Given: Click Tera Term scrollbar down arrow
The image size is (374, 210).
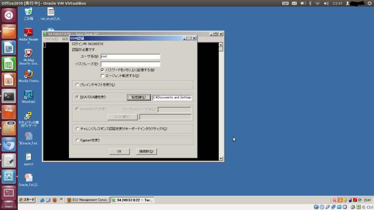Looking at the screenshot, I should click(221, 158).
